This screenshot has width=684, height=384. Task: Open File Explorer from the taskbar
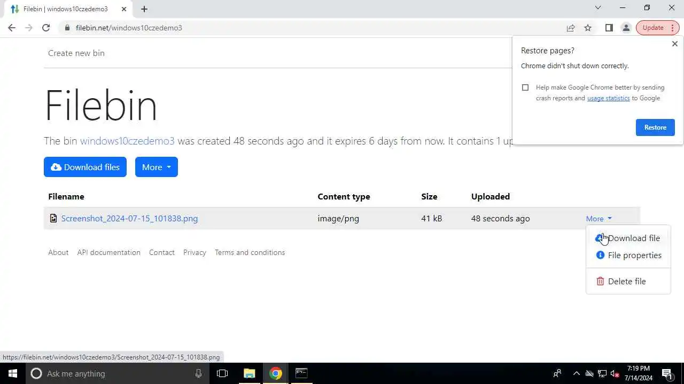pyautogui.click(x=250, y=373)
